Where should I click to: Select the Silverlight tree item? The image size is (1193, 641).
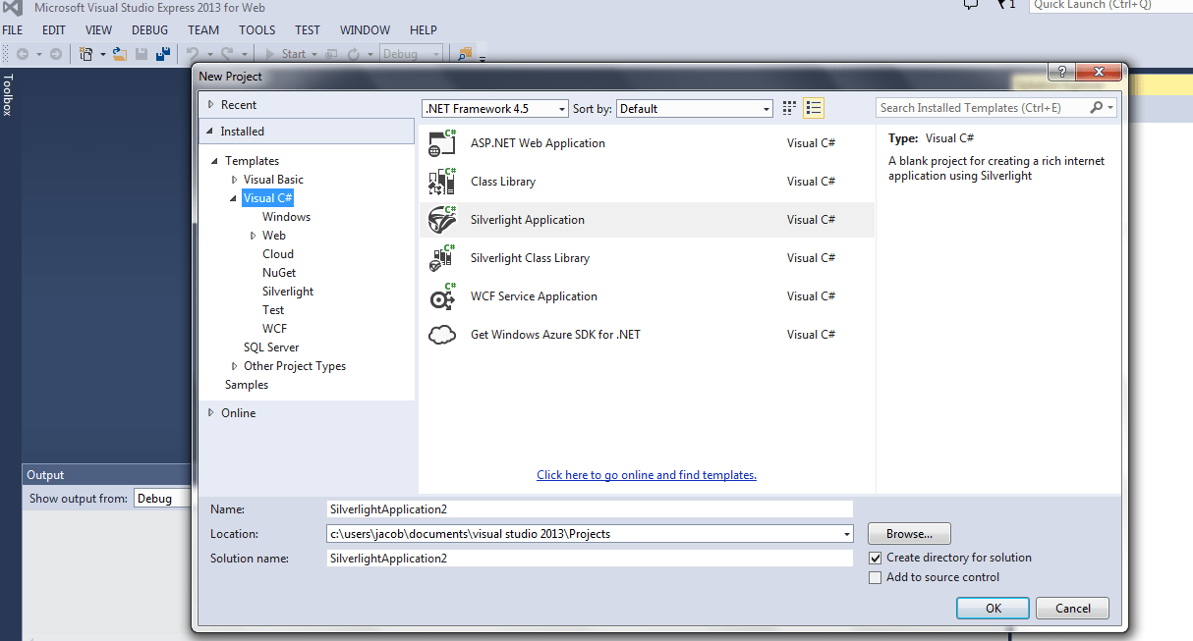(x=288, y=292)
